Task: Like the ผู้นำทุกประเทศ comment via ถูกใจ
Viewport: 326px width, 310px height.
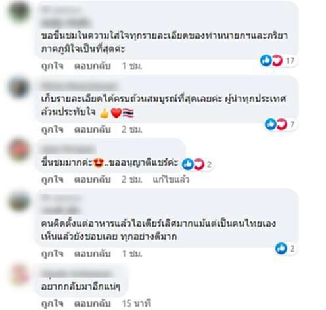Action: [x=53, y=129]
